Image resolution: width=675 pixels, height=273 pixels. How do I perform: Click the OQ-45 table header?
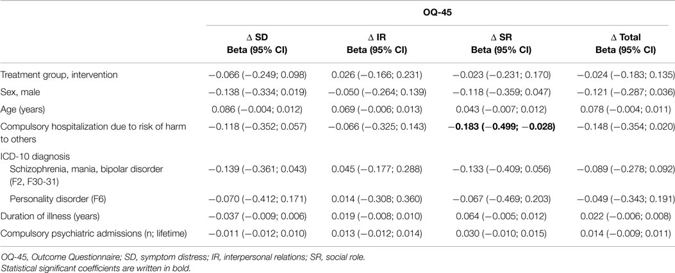[x=440, y=13]
